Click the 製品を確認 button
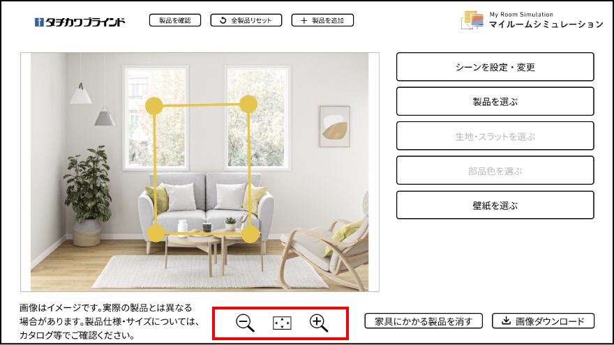Screen dimensions: 614x345 point(175,20)
